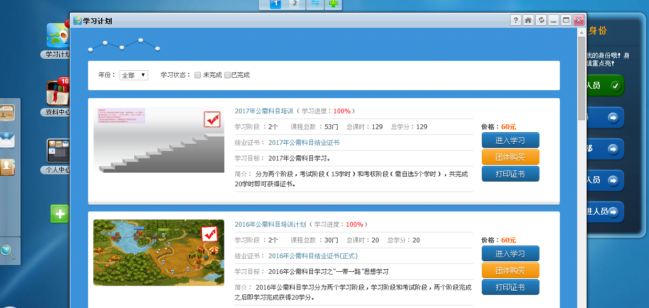This screenshot has width=649, height=308.
Task: Open the 2017年公需科目结业证书 link
Action: [304, 143]
